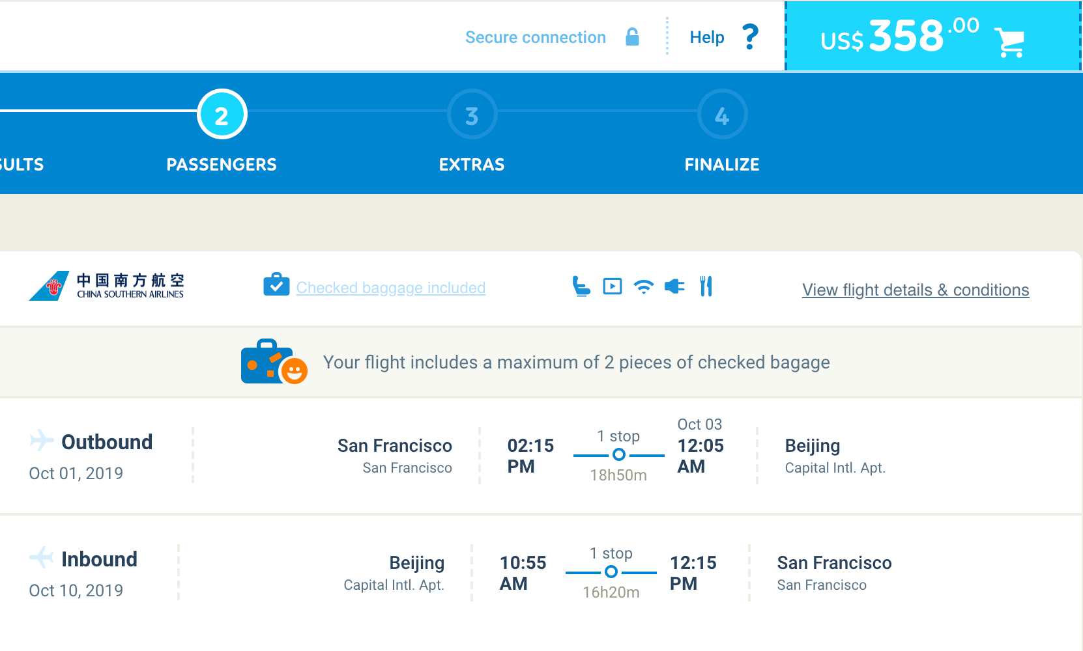Click the power outlet plug icon
The image size is (1083, 651).
[674, 286]
